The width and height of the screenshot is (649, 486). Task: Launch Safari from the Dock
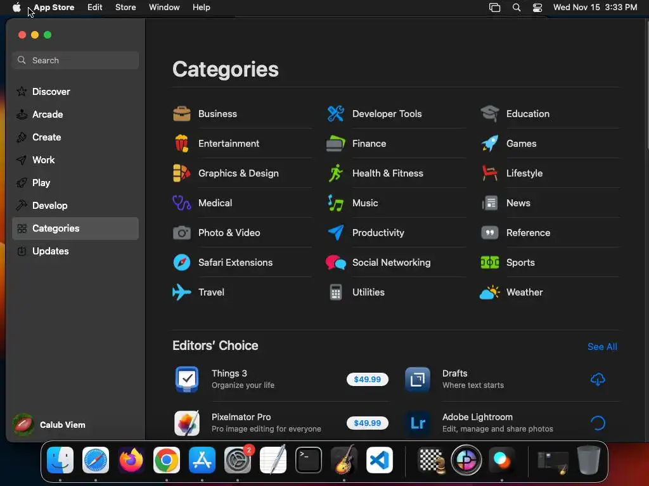click(x=96, y=460)
